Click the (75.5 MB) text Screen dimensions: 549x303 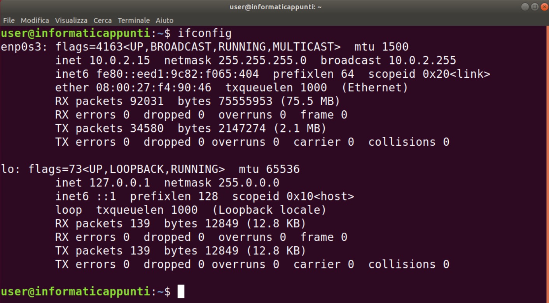click(310, 101)
